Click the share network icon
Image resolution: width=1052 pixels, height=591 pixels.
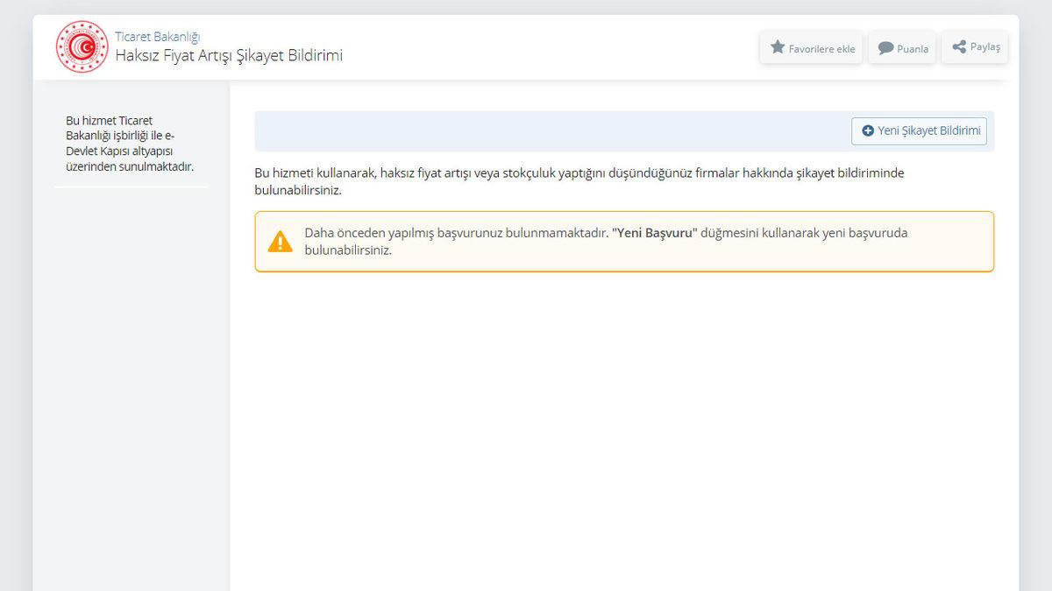click(x=959, y=47)
